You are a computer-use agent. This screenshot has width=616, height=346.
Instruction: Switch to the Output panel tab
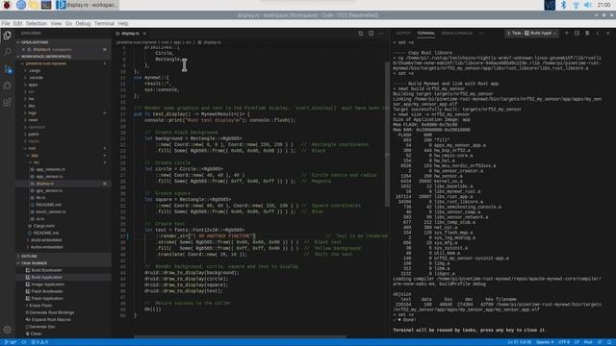click(x=403, y=34)
